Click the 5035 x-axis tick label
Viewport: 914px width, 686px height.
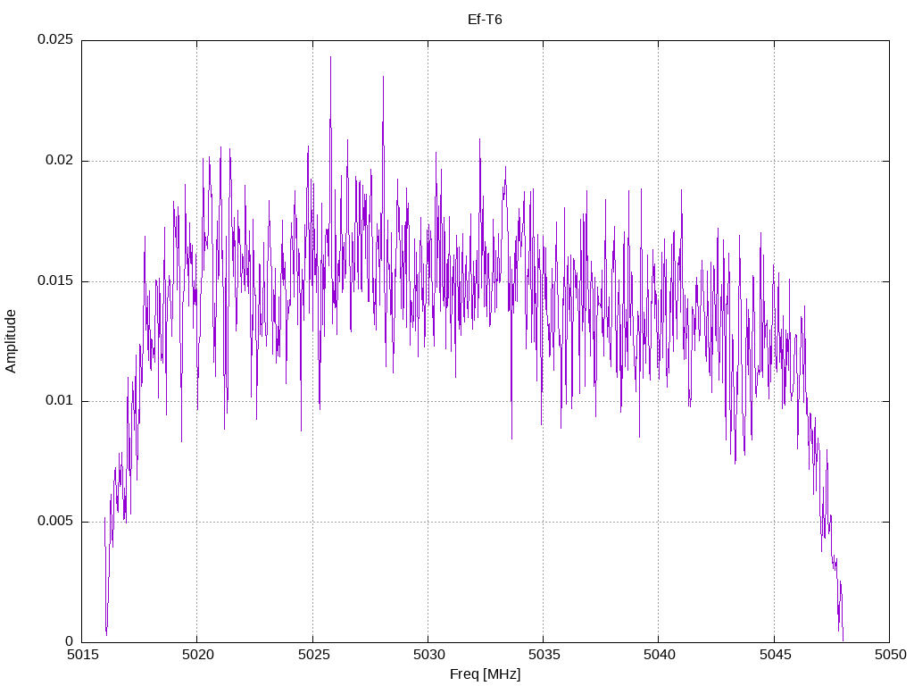pos(544,655)
